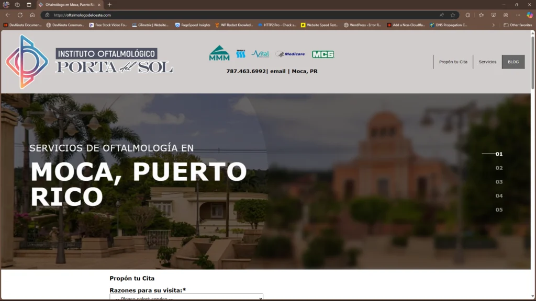Open the Servicios menu item
Image resolution: width=536 pixels, height=301 pixels.
click(x=487, y=62)
